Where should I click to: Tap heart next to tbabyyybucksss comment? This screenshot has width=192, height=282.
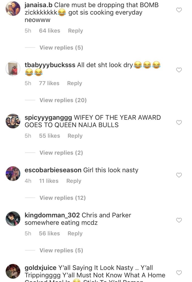pyautogui.click(x=179, y=70)
